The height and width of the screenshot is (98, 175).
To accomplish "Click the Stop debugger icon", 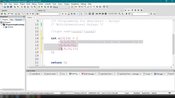I will pos(100,7).
